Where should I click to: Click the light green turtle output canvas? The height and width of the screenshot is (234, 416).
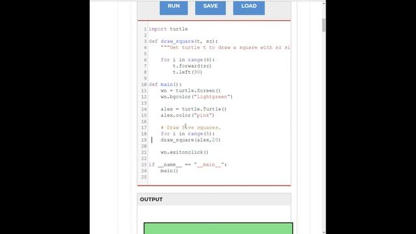click(x=218, y=228)
